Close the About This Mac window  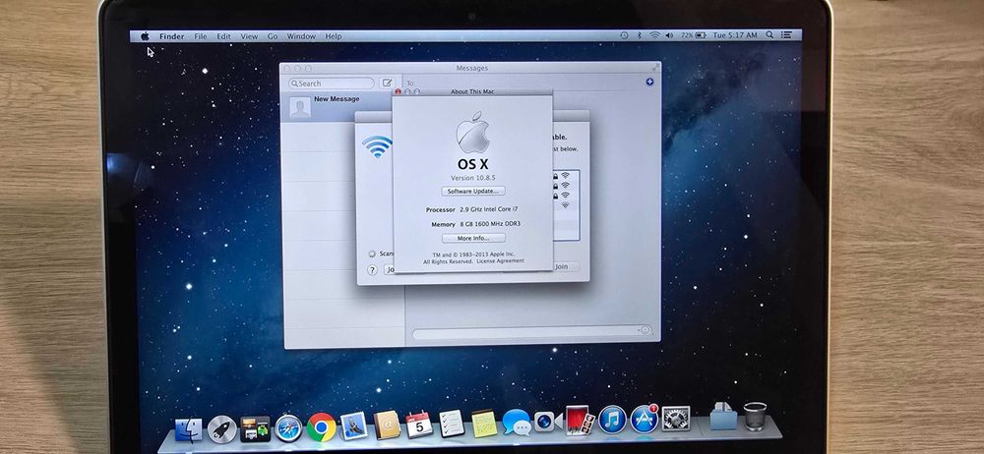[x=399, y=91]
